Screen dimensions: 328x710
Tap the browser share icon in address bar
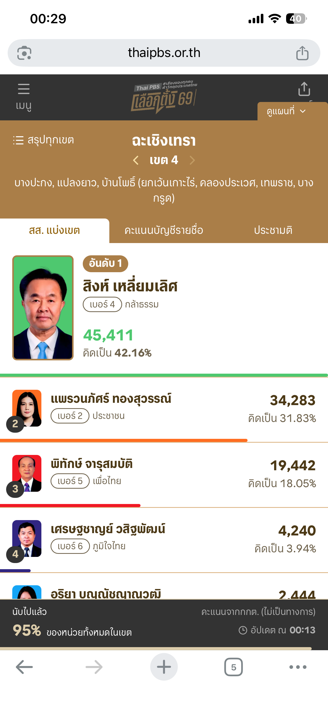(x=302, y=53)
